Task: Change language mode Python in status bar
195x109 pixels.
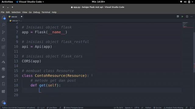Action: [148, 108]
